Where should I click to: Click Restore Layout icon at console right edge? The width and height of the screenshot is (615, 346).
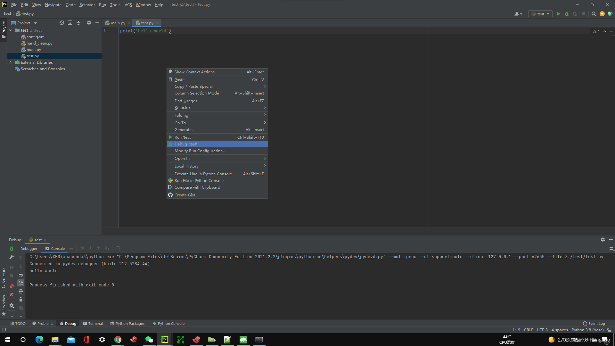tap(611, 248)
